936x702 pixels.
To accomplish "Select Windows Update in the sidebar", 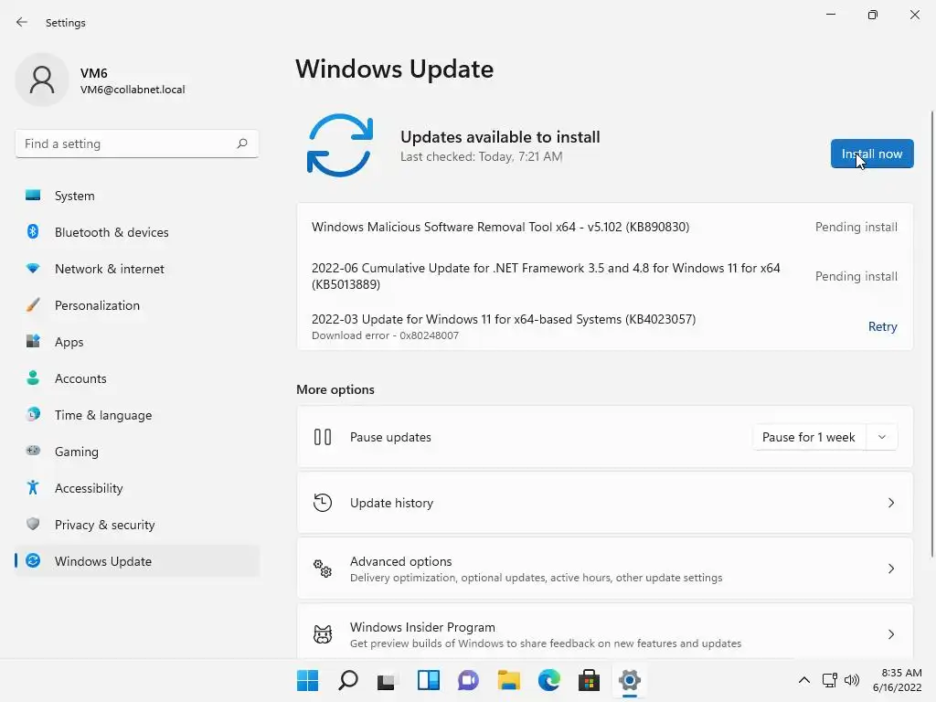I will 137,560.
